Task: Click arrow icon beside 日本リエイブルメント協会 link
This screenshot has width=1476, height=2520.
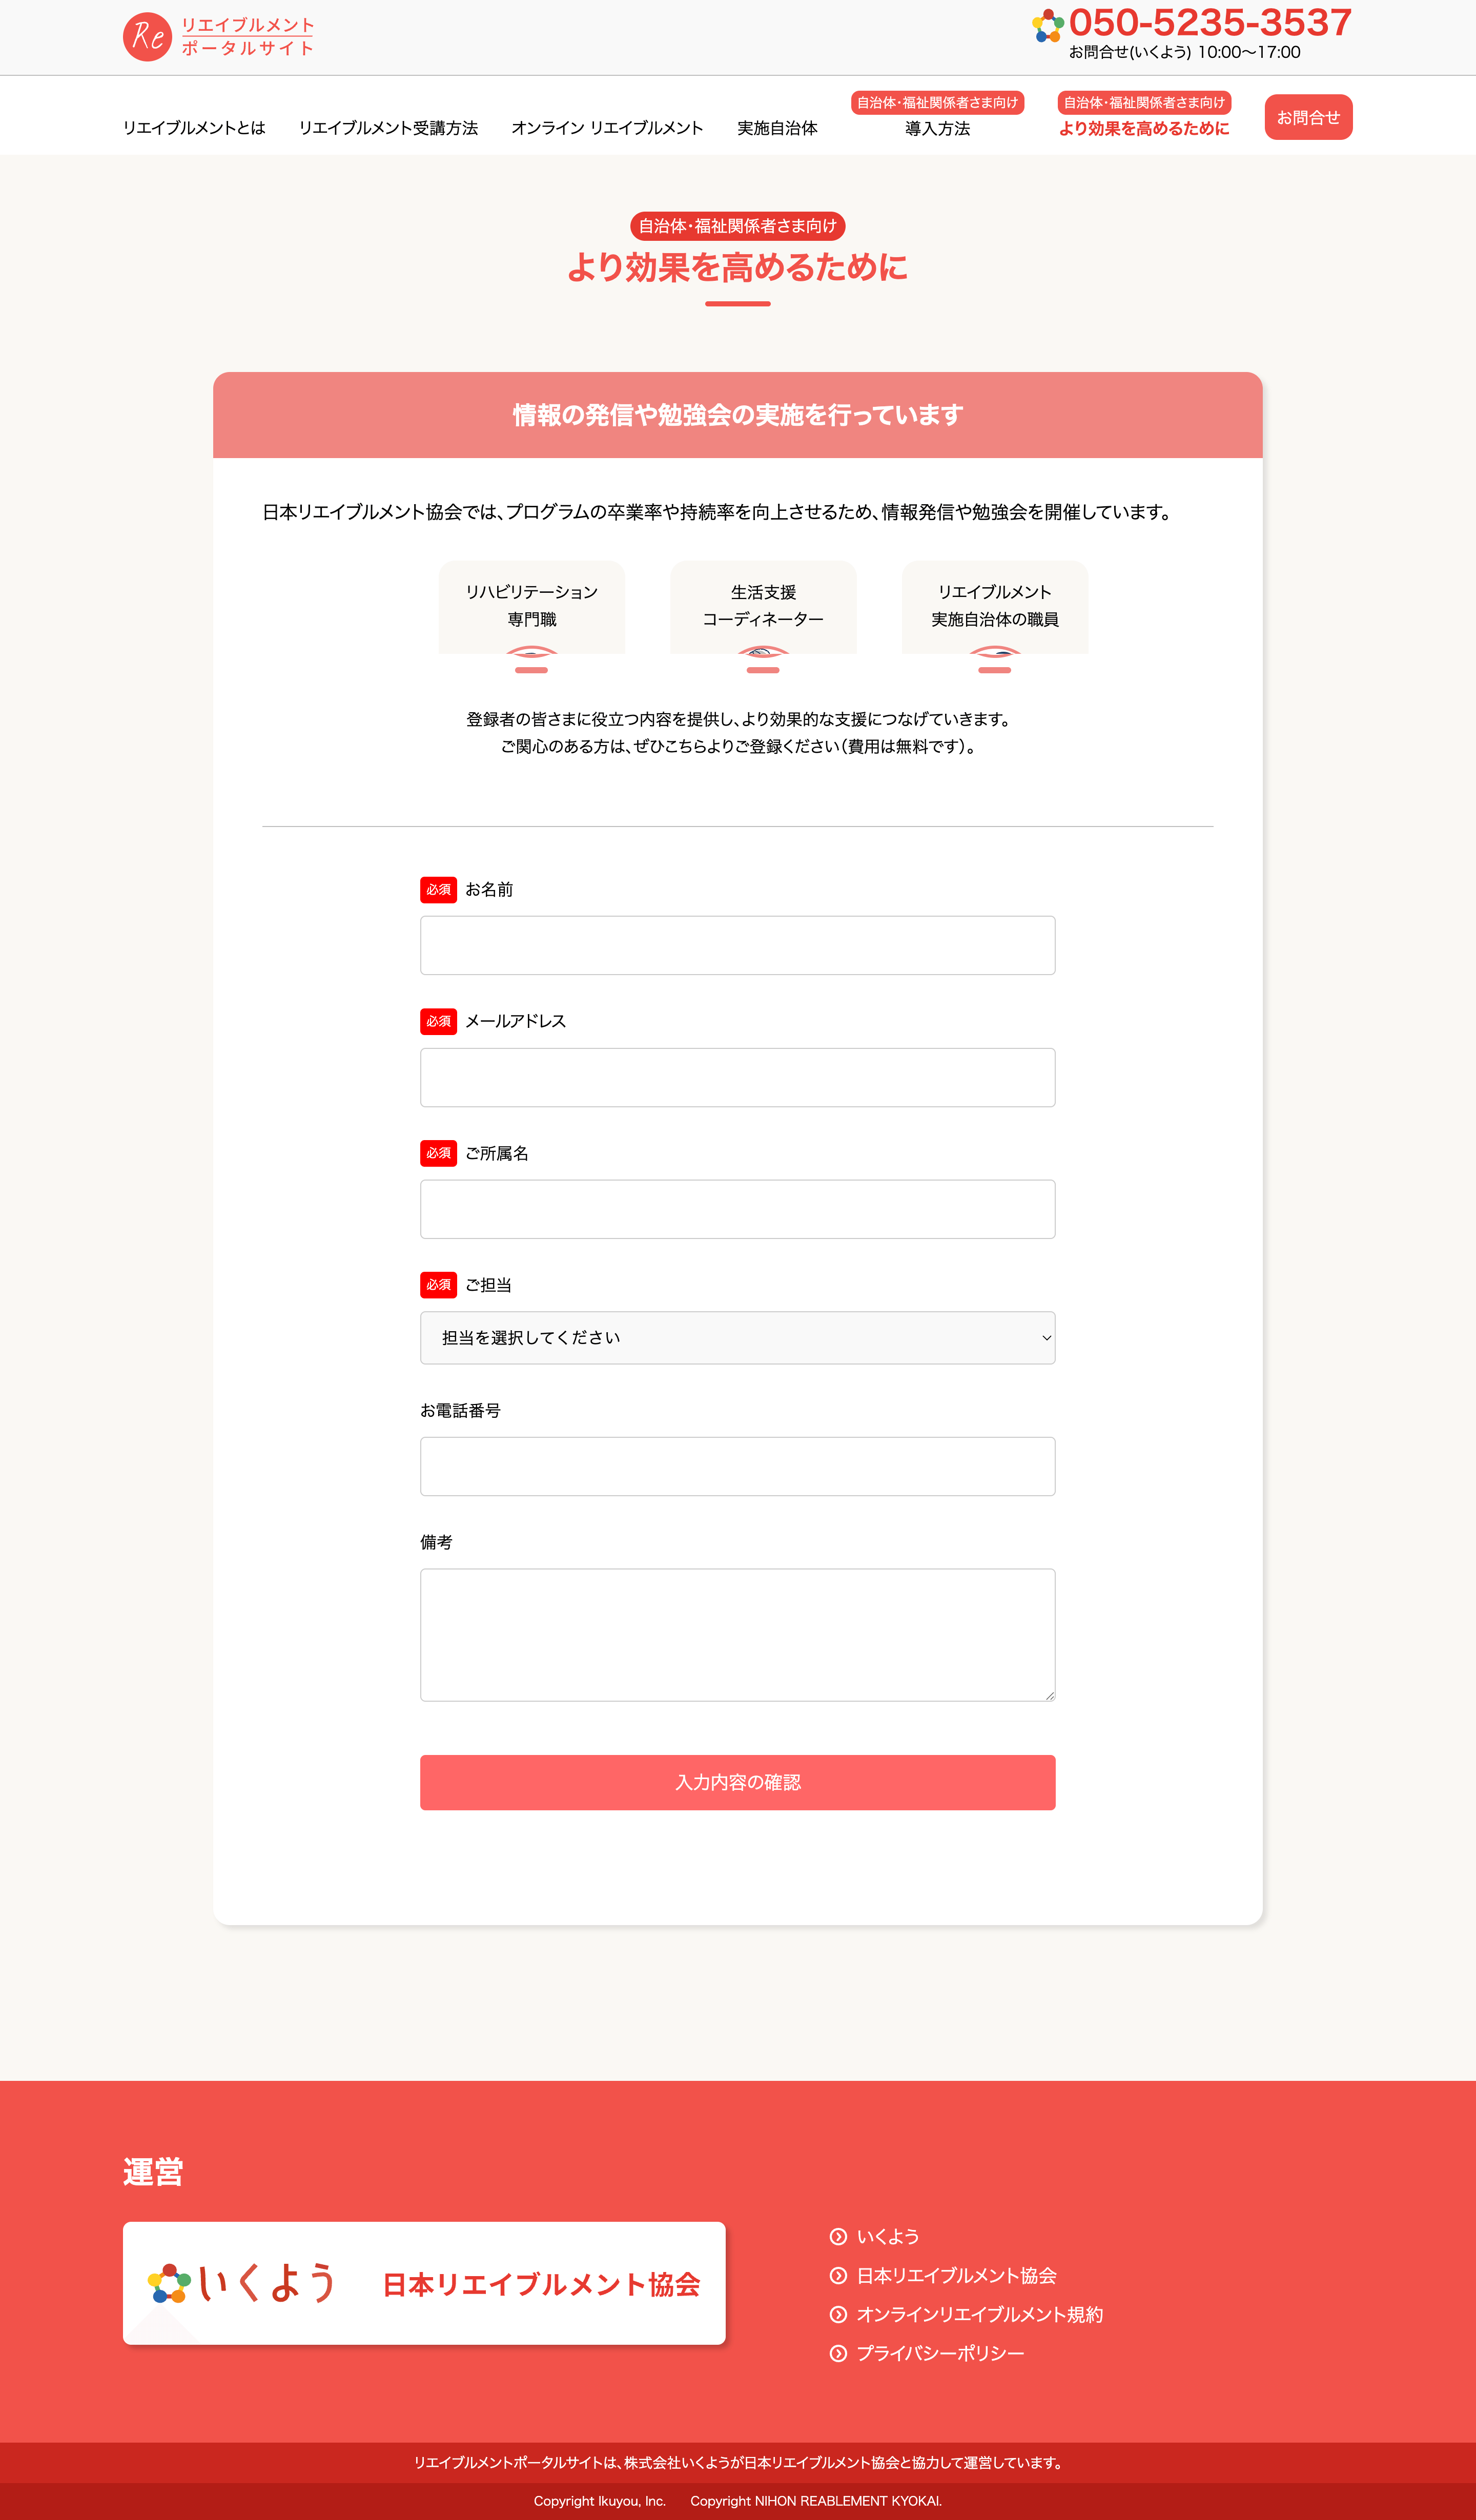Action: [838, 2275]
